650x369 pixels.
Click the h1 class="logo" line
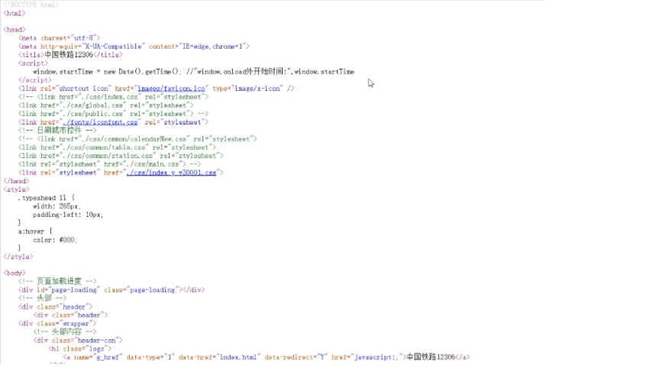click(x=79, y=348)
